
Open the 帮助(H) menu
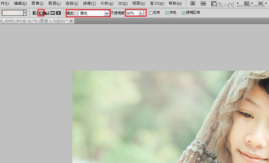coord(175,3)
